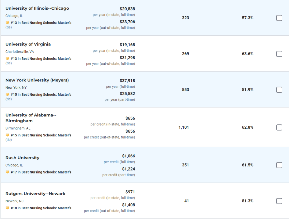
Task: Select the checkbox for New York University (Meyers)
Action: [279, 90]
